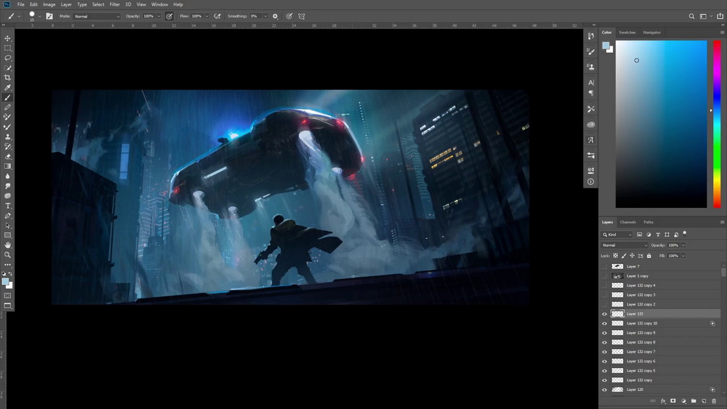
Task: Click the delete layer trash icon
Action: coord(714,401)
